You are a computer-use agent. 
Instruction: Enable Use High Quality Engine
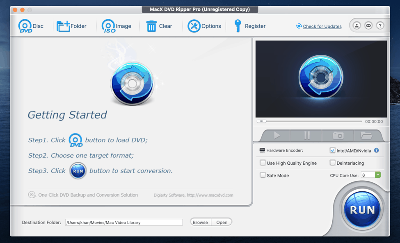coord(263,163)
